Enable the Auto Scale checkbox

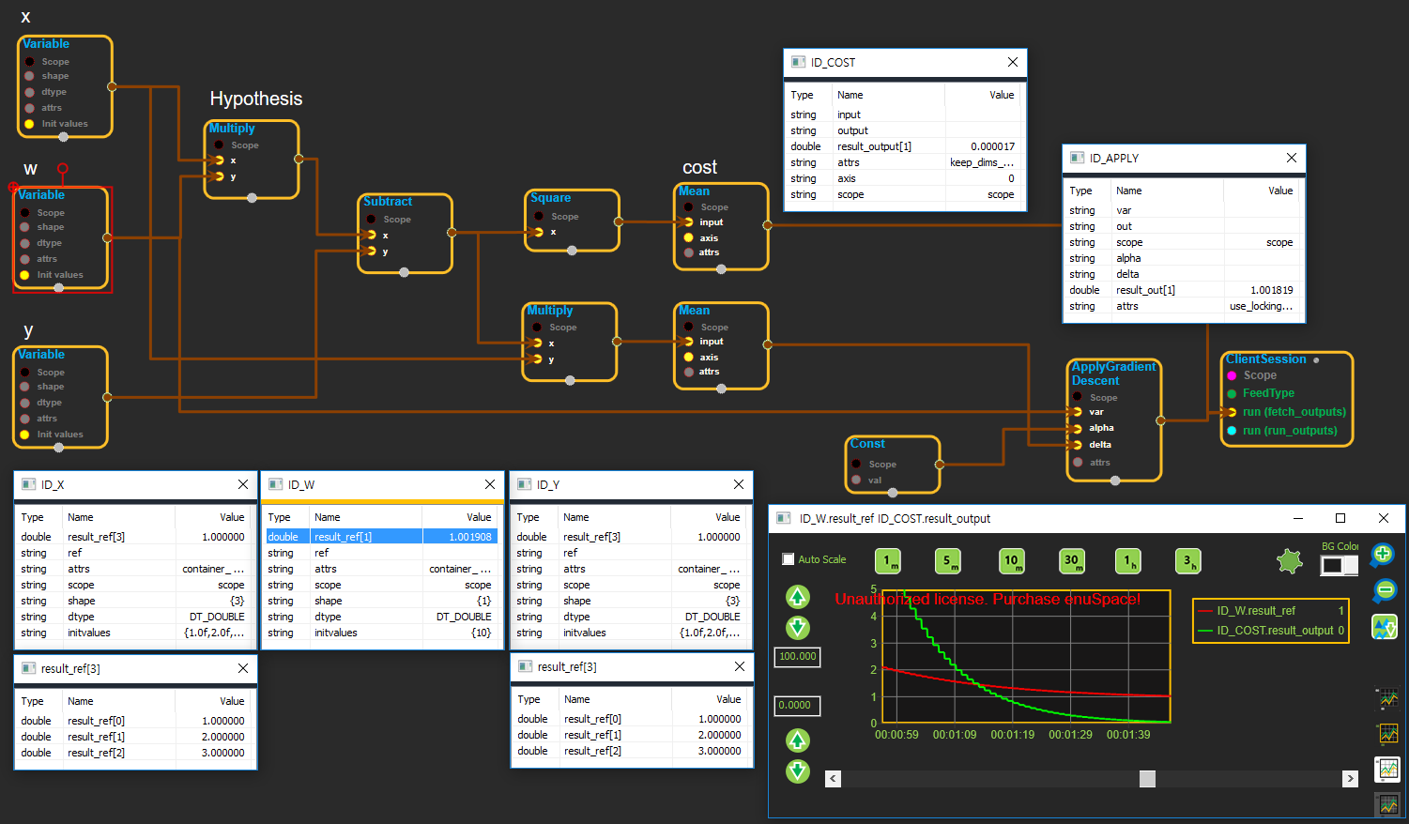789,559
